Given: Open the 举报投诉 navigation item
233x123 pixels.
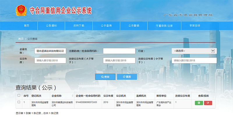Looking at the screenshot, I should tap(195, 26).
